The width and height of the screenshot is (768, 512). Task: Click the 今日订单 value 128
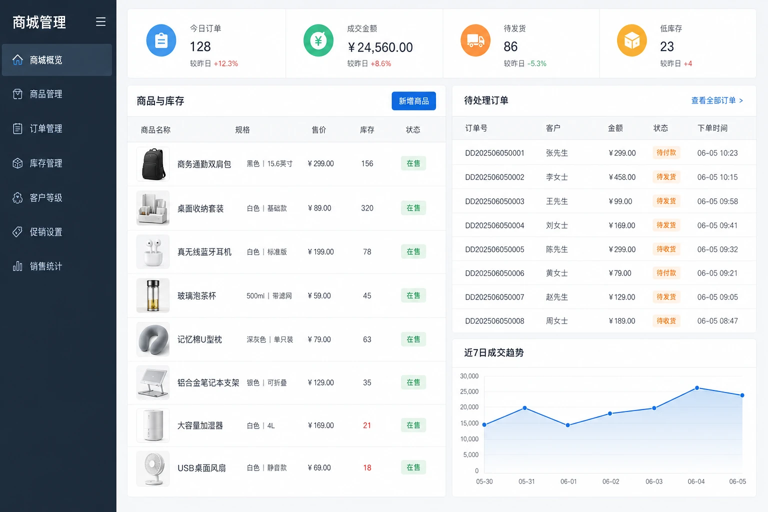[200, 46]
